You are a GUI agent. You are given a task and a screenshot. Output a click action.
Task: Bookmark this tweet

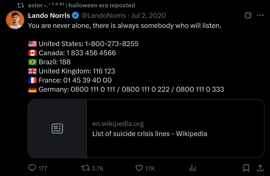point(246,168)
